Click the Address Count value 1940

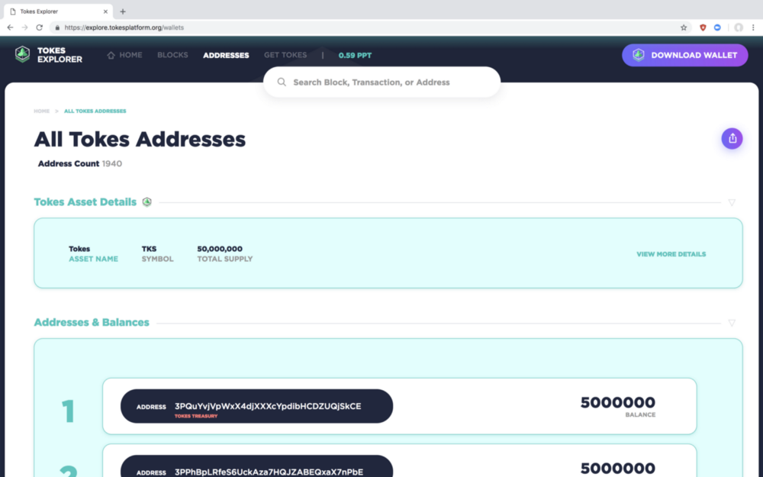point(112,163)
